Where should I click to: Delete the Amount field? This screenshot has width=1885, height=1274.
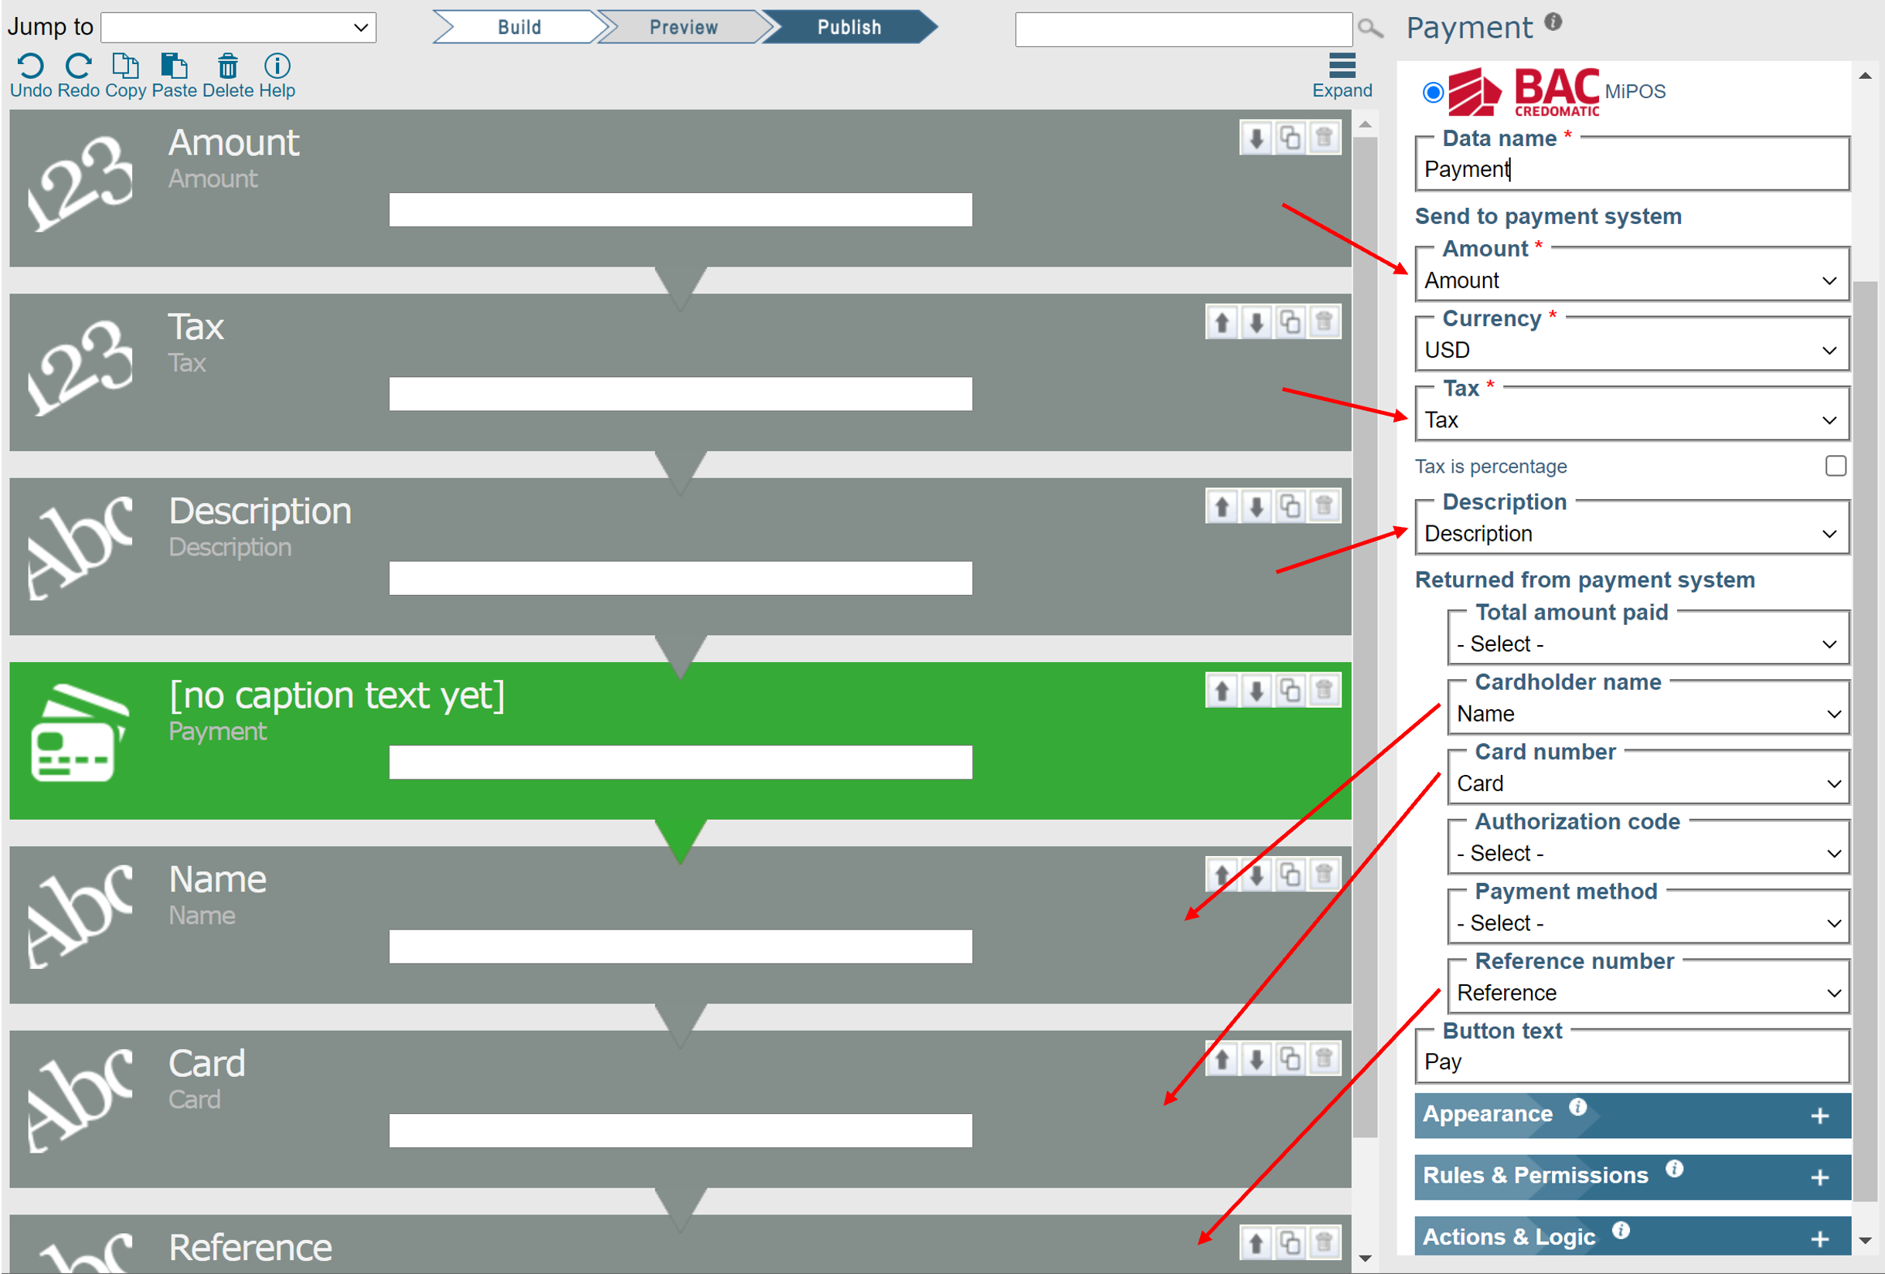[1324, 138]
